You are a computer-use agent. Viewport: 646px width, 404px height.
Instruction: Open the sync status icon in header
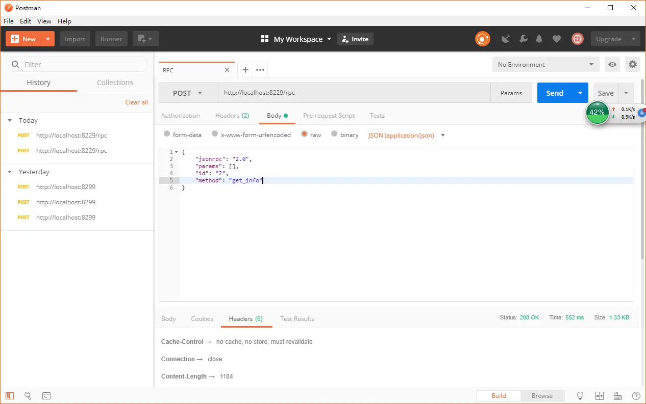pyautogui.click(x=482, y=39)
